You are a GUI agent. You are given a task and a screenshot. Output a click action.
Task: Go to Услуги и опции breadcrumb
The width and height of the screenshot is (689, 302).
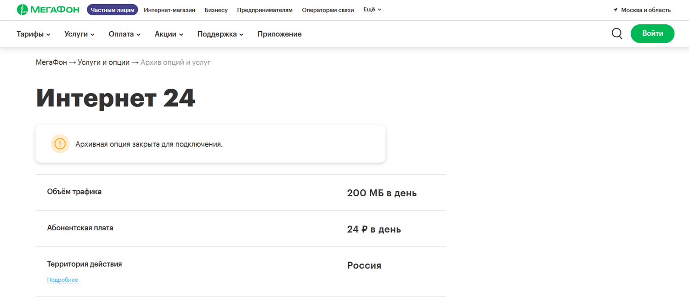103,62
